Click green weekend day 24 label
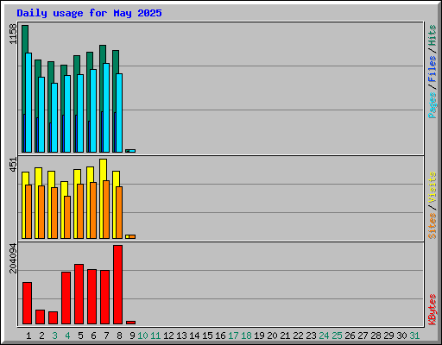This screenshot has width=442, height=345. (x=324, y=336)
